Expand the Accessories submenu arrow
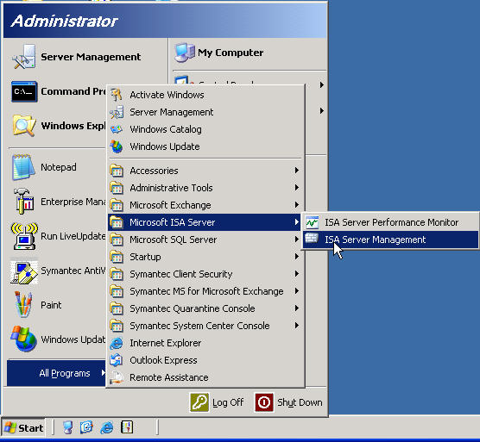 297,171
